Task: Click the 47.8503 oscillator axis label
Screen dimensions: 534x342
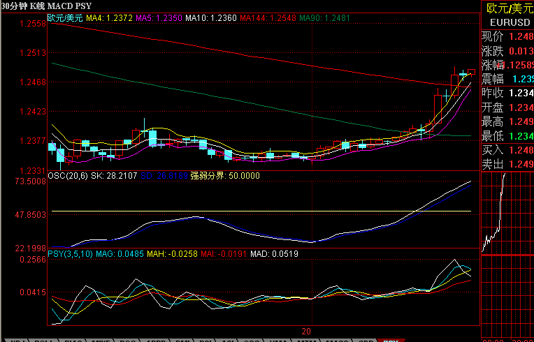Action: (x=30, y=215)
